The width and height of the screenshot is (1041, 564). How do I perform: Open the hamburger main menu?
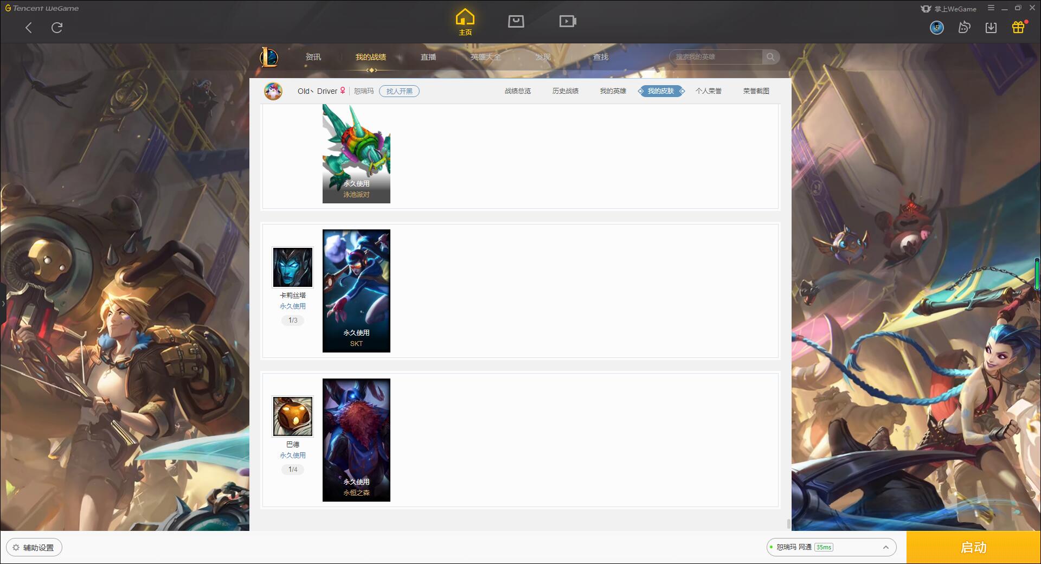coord(991,8)
